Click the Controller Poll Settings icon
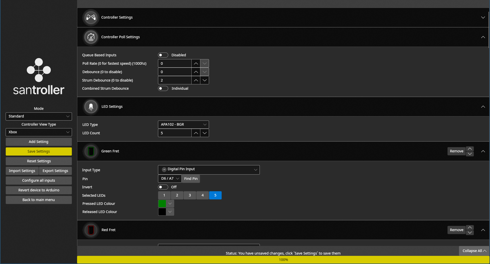 91,37
